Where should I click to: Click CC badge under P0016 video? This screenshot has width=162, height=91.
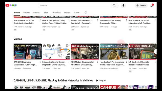pos(15,30)
